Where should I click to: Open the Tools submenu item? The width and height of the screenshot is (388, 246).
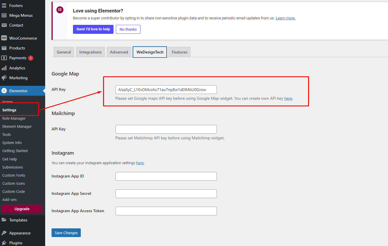click(x=7, y=134)
